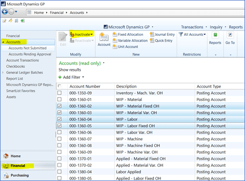Open the Microsoft Dynamics GP menu
The height and width of the screenshot is (181, 245).
coord(129,27)
